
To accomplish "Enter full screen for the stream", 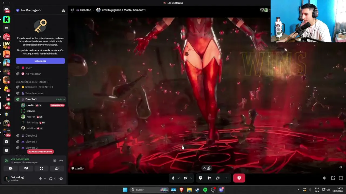I will pyautogui.click(x=341, y=178).
